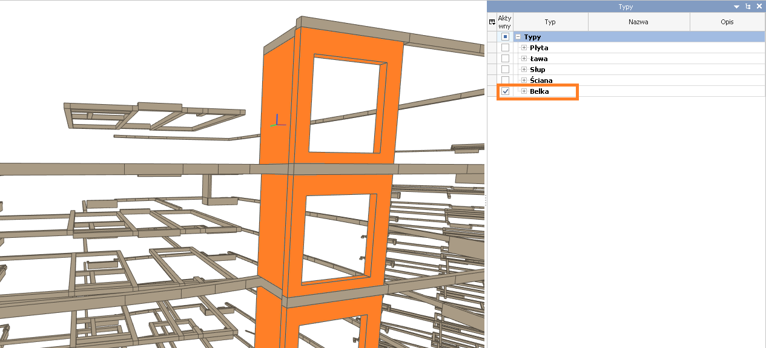Image resolution: width=766 pixels, height=348 pixels.
Task: Expand the Płyta tree node
Action: [x=524, y=48]
